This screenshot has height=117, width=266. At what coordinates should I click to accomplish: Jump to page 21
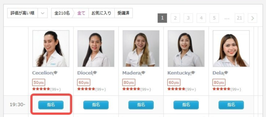point(239,18)
